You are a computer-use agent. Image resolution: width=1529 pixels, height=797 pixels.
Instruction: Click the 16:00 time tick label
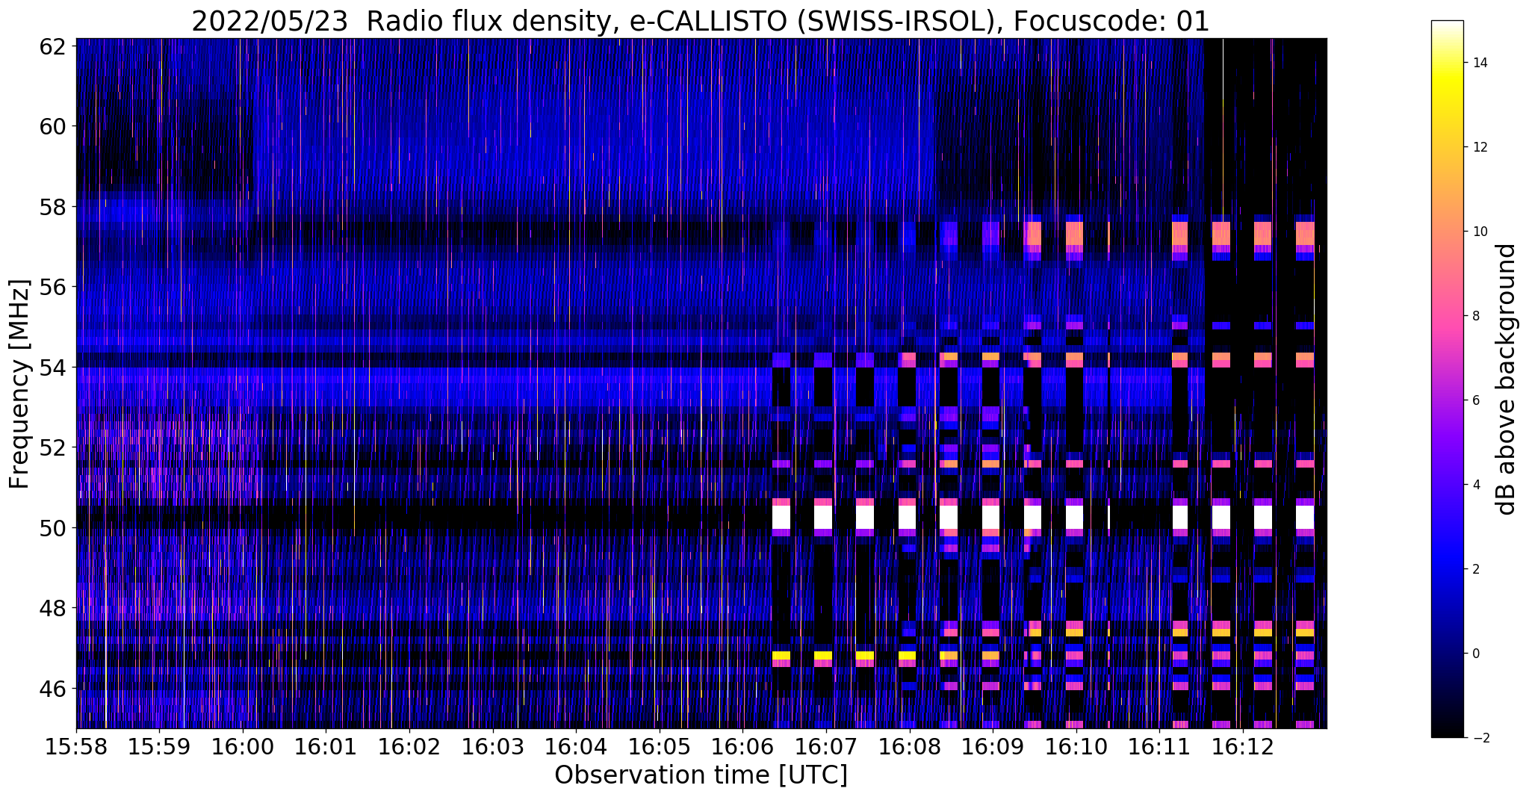click(x=243, y=748)
